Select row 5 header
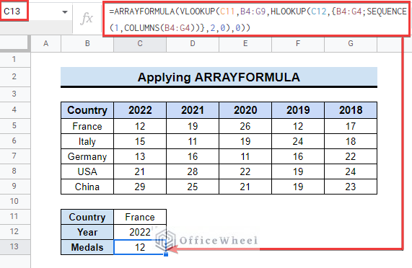This screenshot has height=268, width=412. (14, 126)
